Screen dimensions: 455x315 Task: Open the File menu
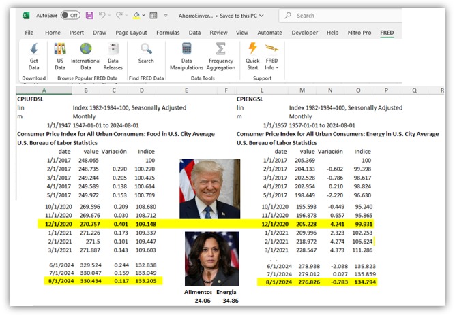pos(29,32)
